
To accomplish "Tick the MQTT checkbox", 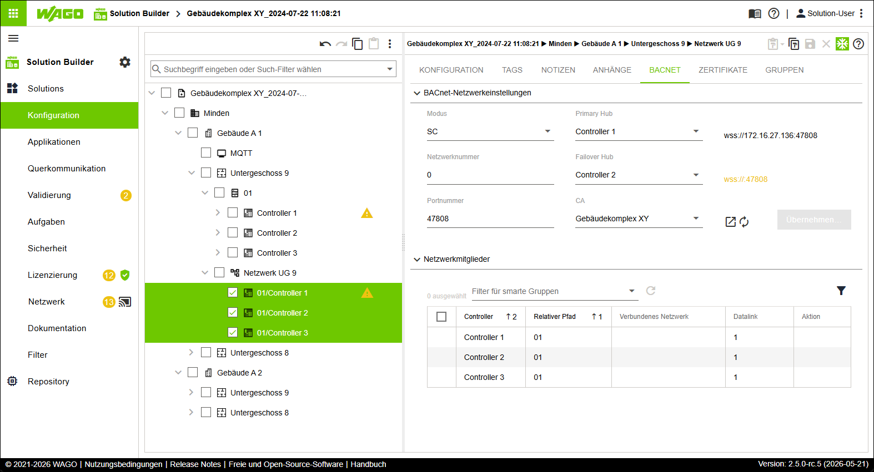I will [x=206, y=153].
